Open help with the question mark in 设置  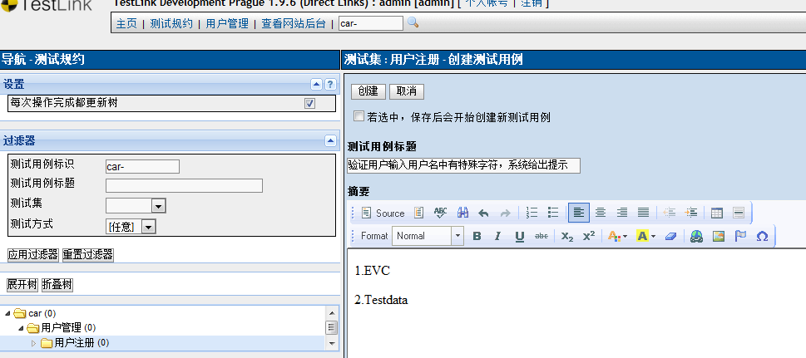coord(330,84)
